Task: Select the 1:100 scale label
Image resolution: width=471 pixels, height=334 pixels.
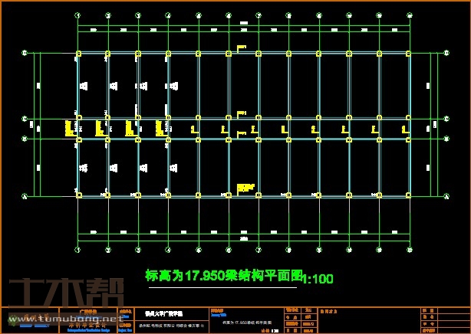Action: pos(318,280)
